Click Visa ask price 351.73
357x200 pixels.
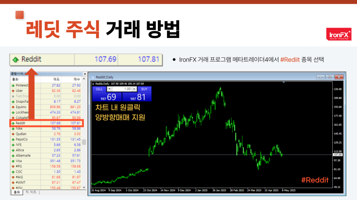coord(75,161)
